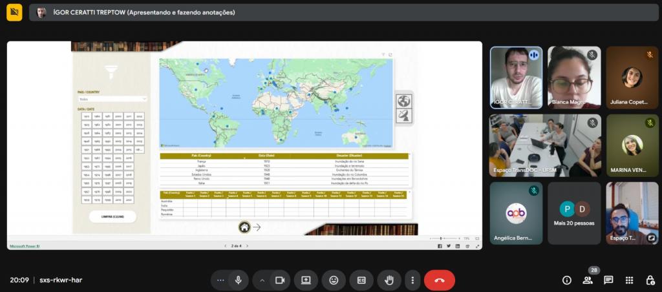Toggle the camera on or off

click(280, 280)
